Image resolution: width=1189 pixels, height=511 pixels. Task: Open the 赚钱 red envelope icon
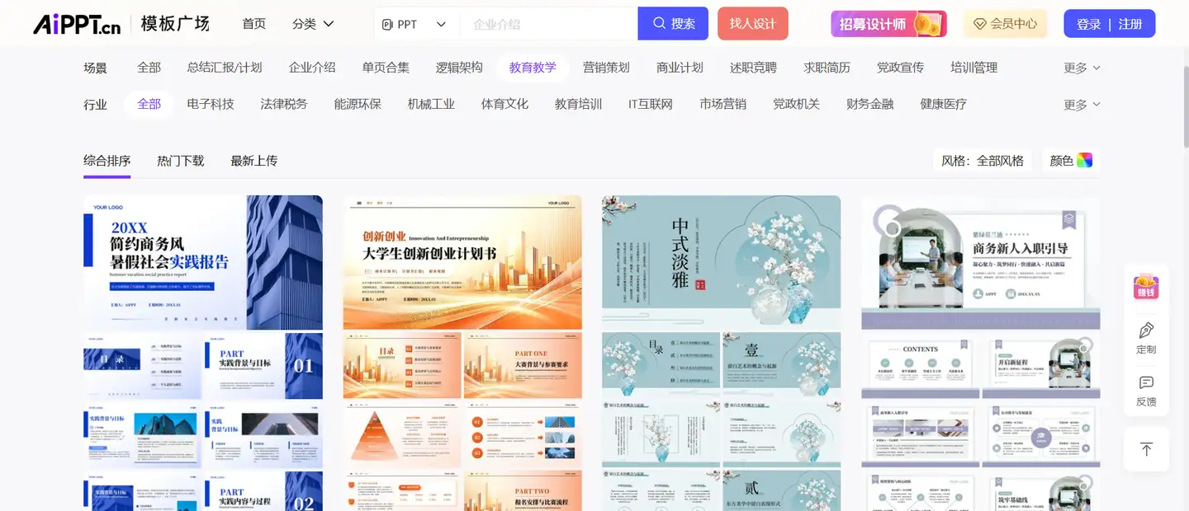click(x=1146, y=286)
